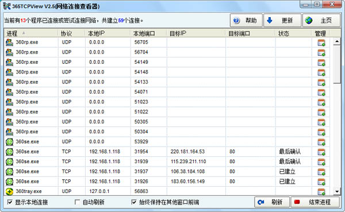Open manage icon for port 31937 row

pos(321,172)
